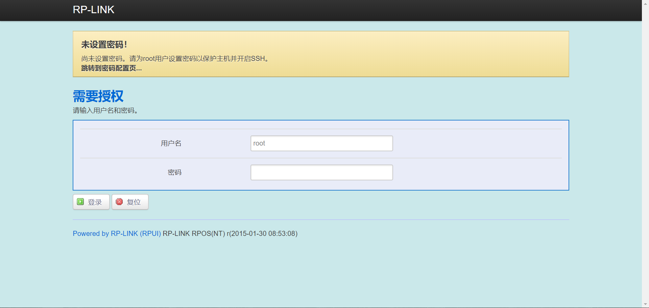Click the 登录 login button
This screenshot has width=649, height=308.
click(x=91, y=202)
